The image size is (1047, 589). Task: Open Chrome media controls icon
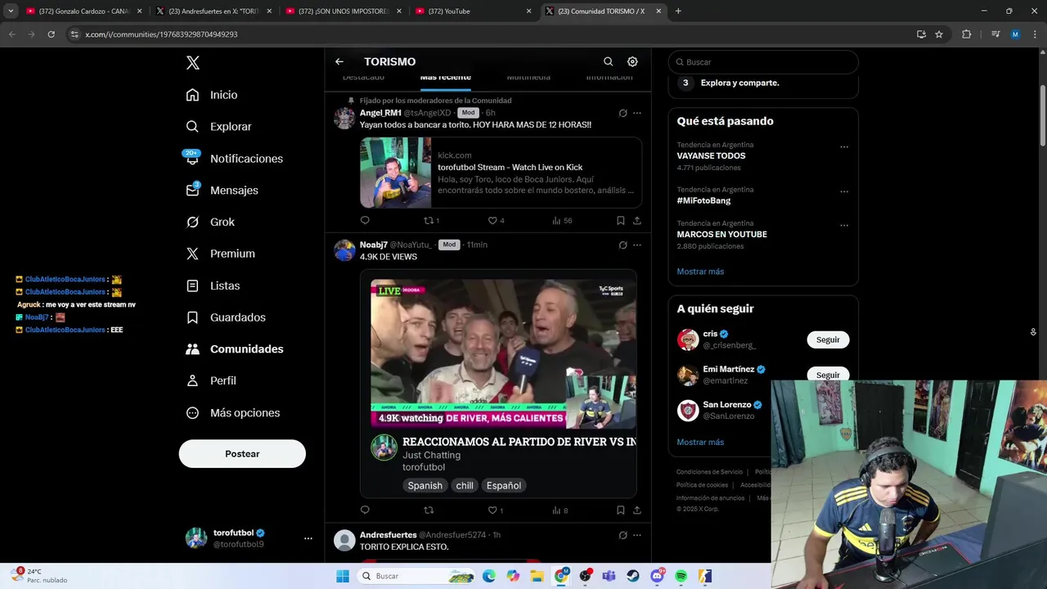pos(995,34)
